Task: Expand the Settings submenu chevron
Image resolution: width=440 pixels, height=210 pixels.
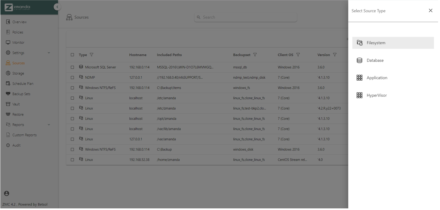Action: coord(49,53)
